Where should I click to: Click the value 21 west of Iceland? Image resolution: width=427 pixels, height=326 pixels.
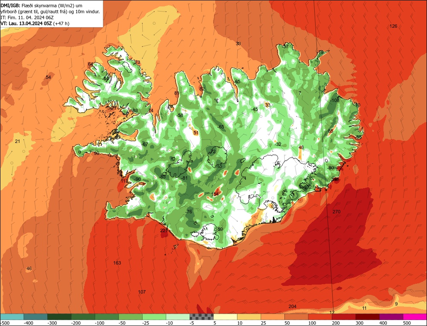18,141
